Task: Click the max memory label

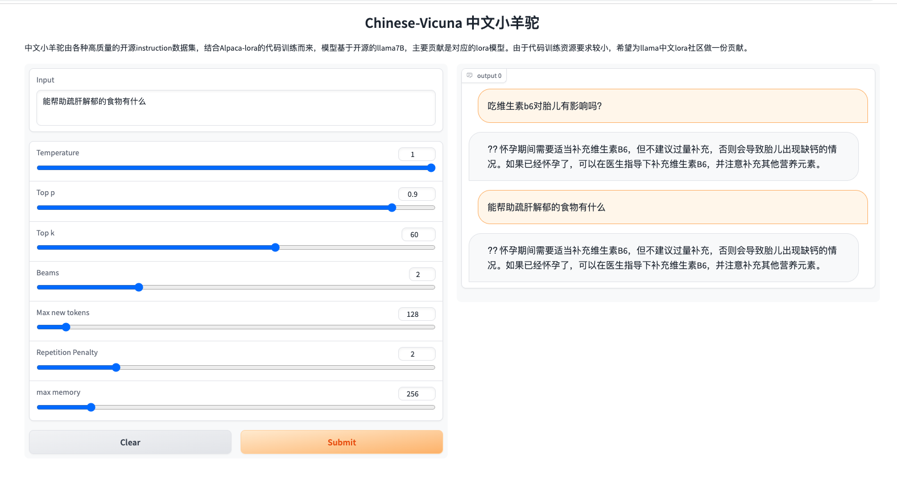Action: [58, 392]
